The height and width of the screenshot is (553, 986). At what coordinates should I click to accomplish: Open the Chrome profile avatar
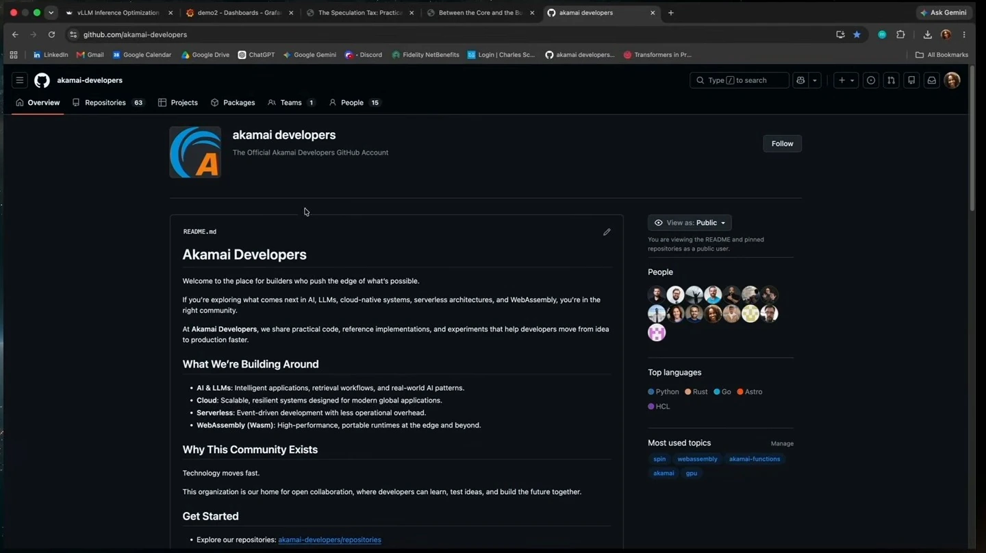click(946, 34)
